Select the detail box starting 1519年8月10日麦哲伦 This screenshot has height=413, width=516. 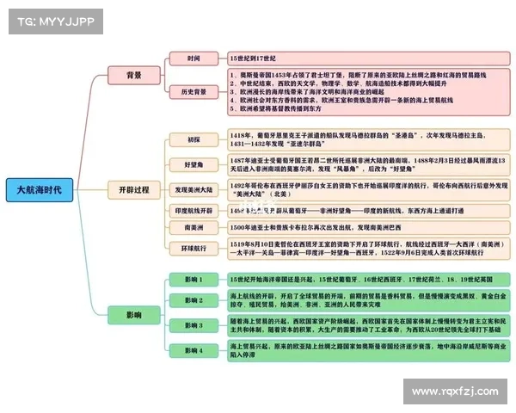(x=369, y=249)
